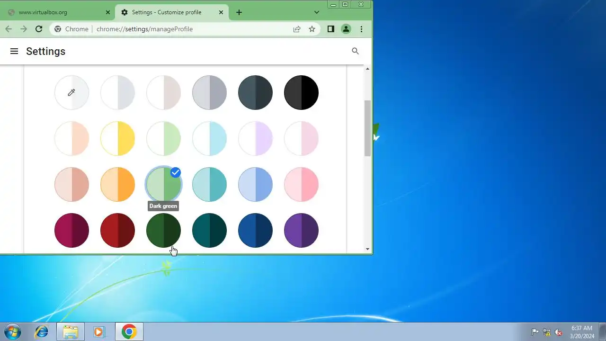
Task: Select the orange theme swatch
Action: (x=117, y=184)
